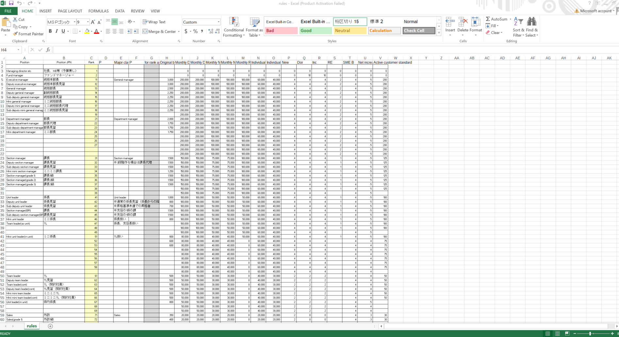This screenshot has height=337, width=619.
Task: Click the Sort & Filter icon
Action: pyautogui.click(x=518, y=22)
